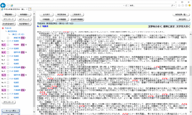Click the search magnifier icon
The image size is (192, 115).
coord(172,5)
